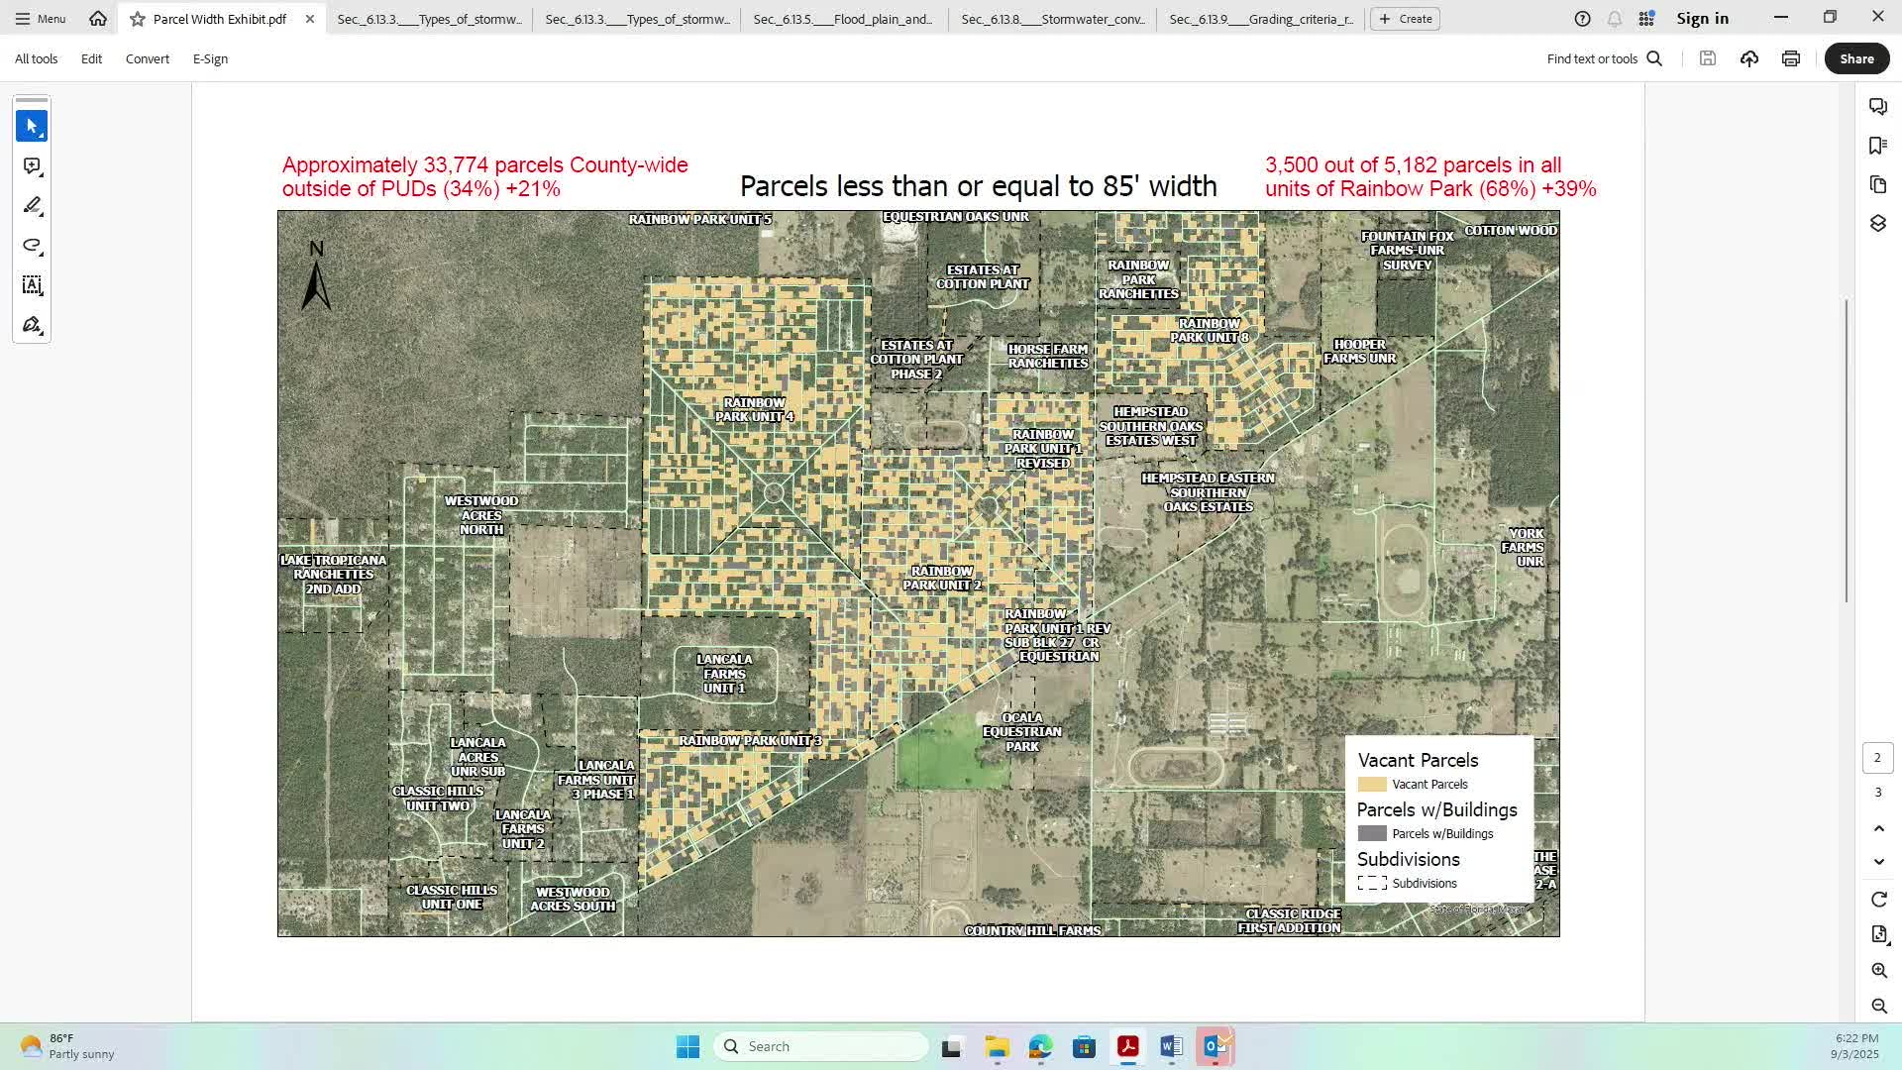Click the rotate page icon
The image size is (1902, 1070).
(x=1879, y=900)
